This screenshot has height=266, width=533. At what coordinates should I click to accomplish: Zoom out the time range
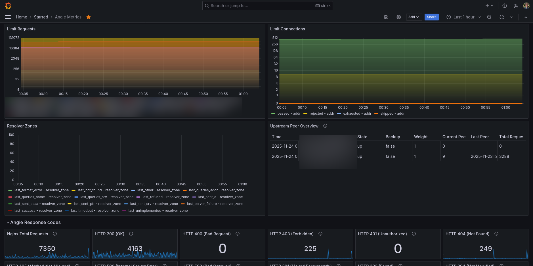coord(489,17)
